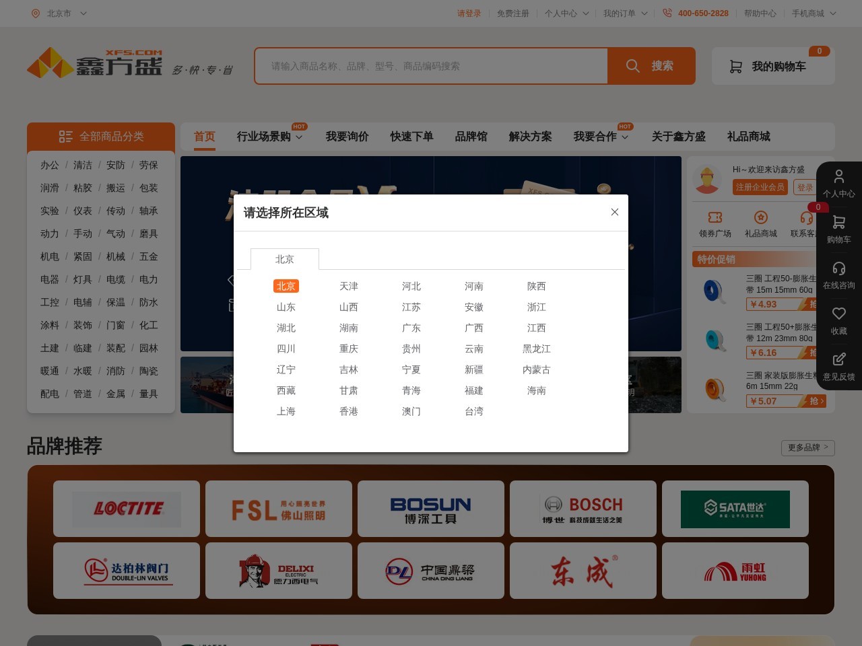Click the 请登录 link in top bar
The height and width of the screenshot is (646, 862).
tap(469, 13)
